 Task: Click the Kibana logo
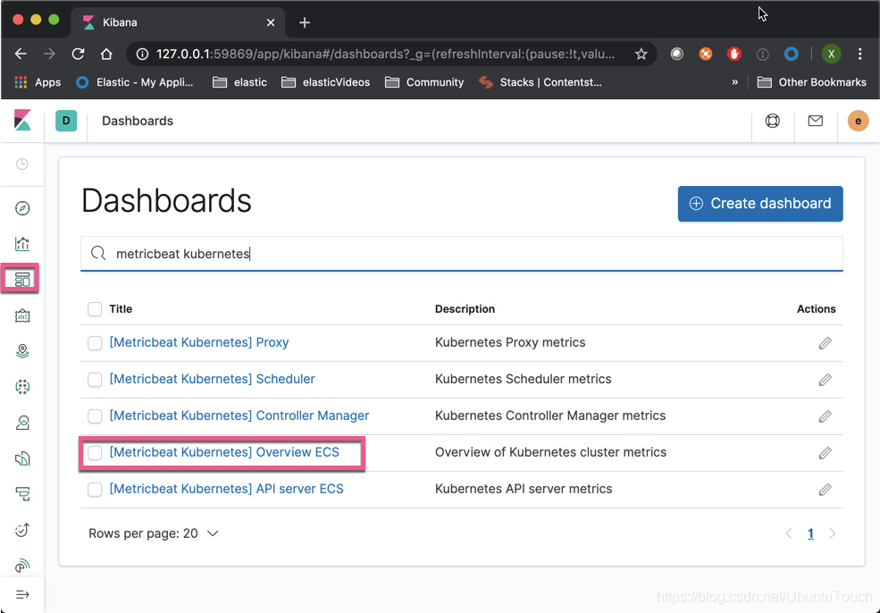point(22,120)
